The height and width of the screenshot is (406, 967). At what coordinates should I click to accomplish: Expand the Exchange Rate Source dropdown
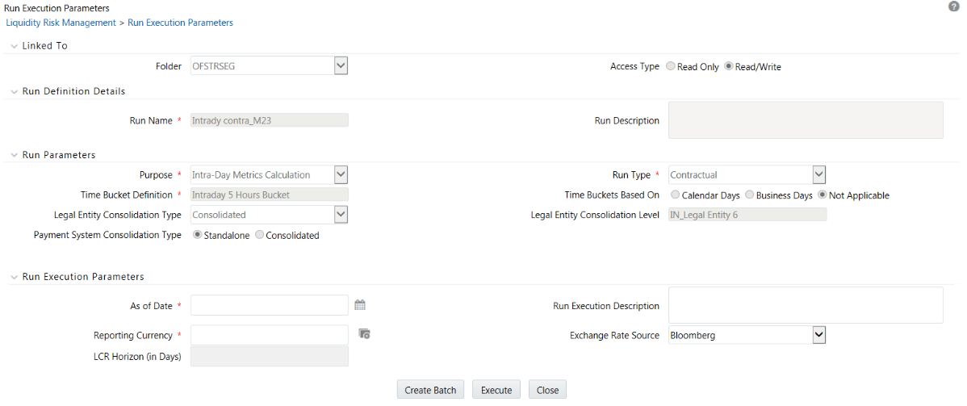(818, 335)
